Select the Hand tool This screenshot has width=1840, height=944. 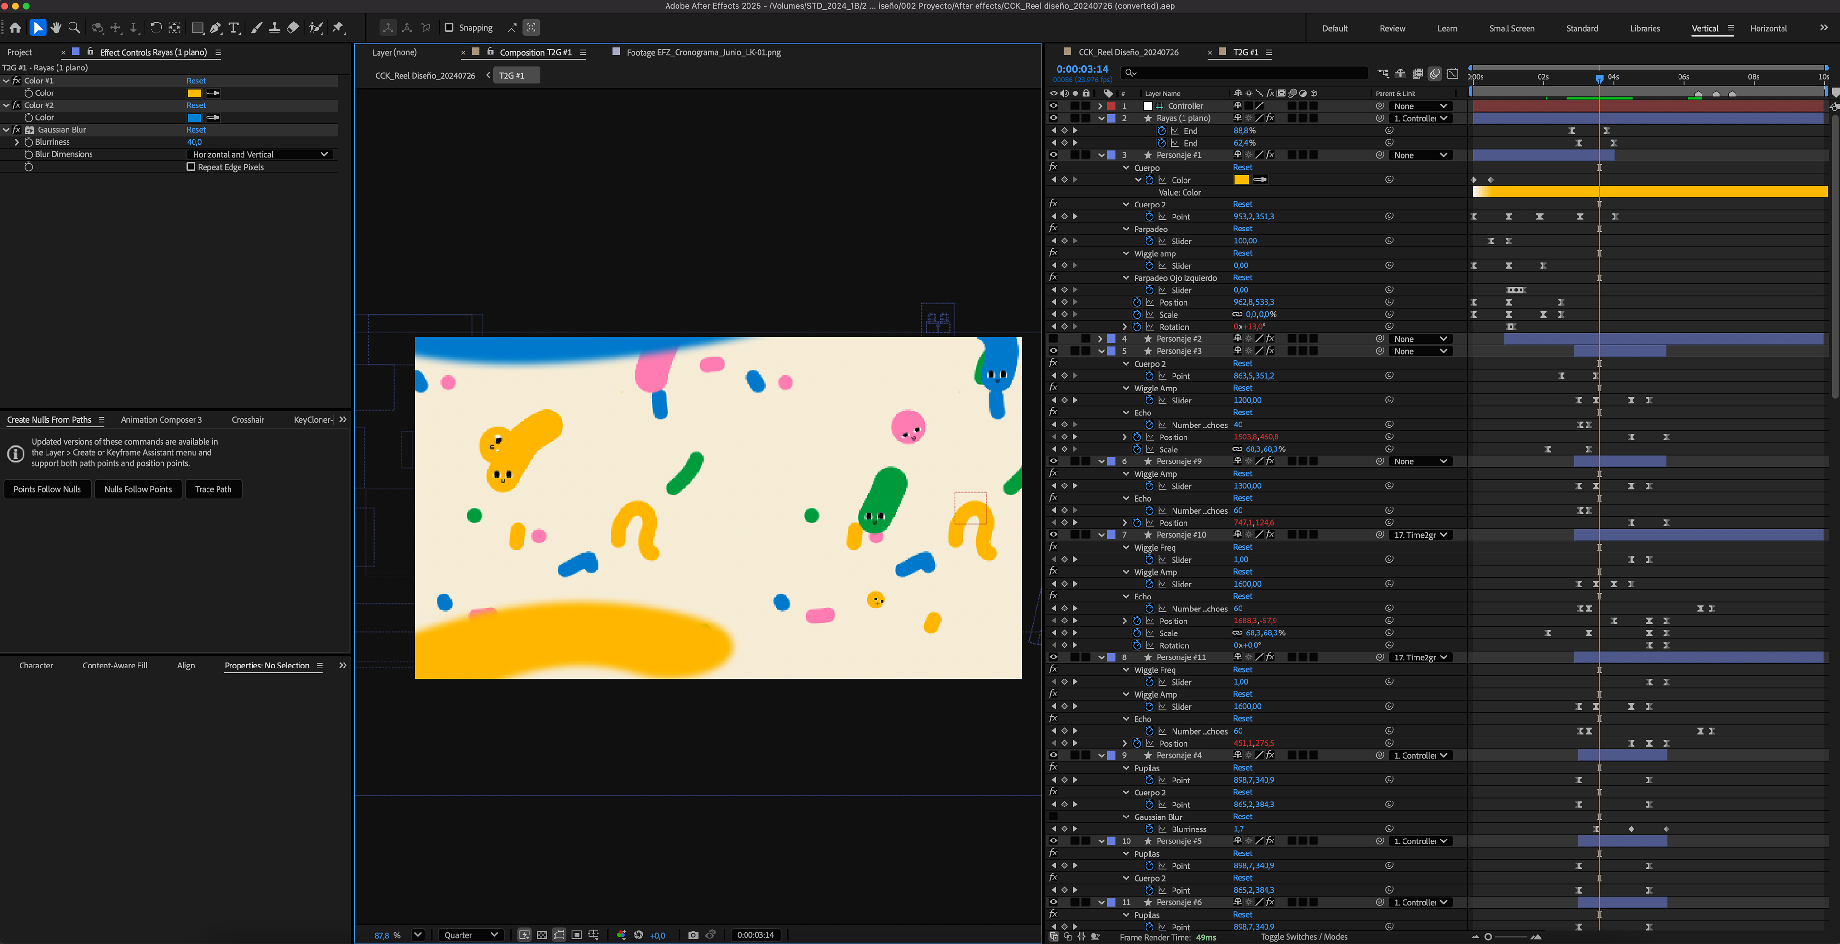[x=56, y=28]
